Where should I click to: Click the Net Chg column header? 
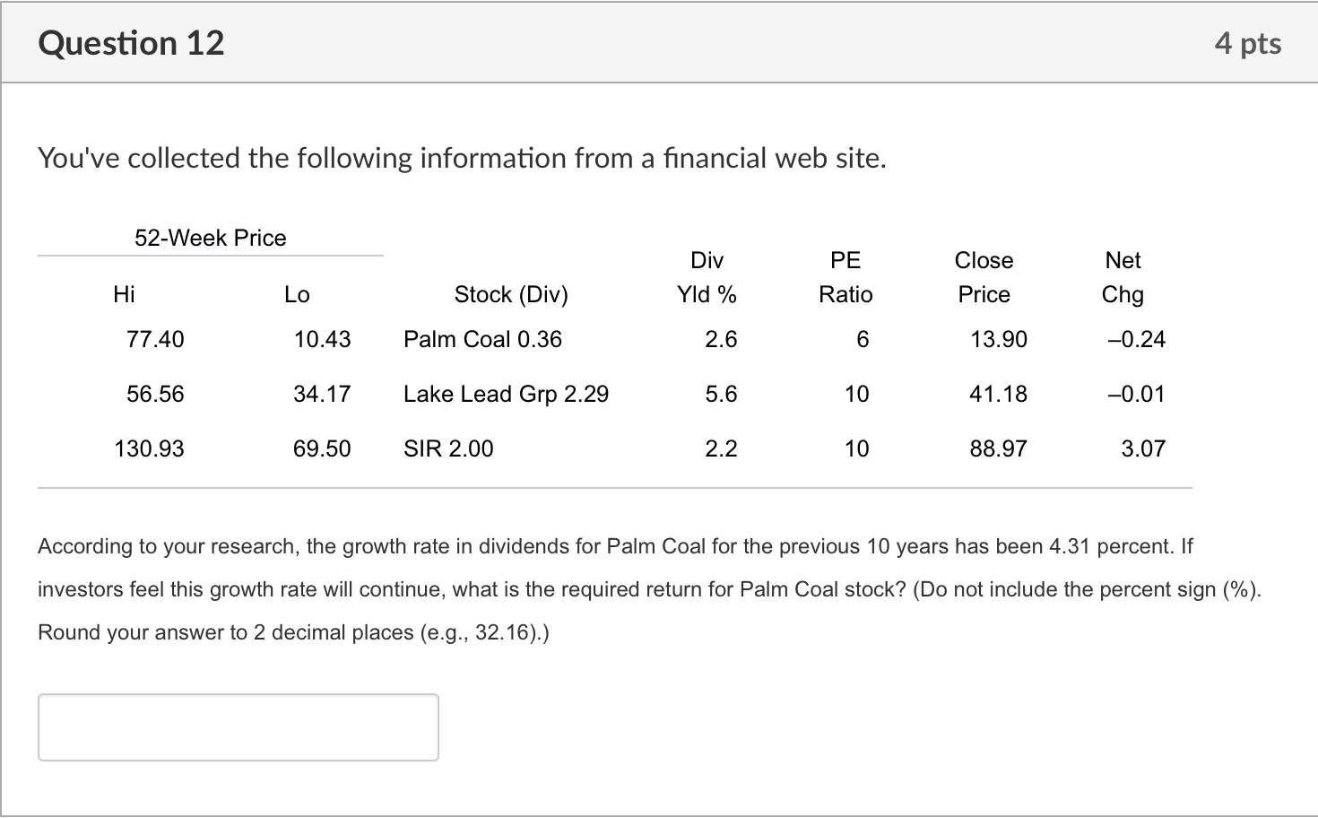(x=1123, y=277)
